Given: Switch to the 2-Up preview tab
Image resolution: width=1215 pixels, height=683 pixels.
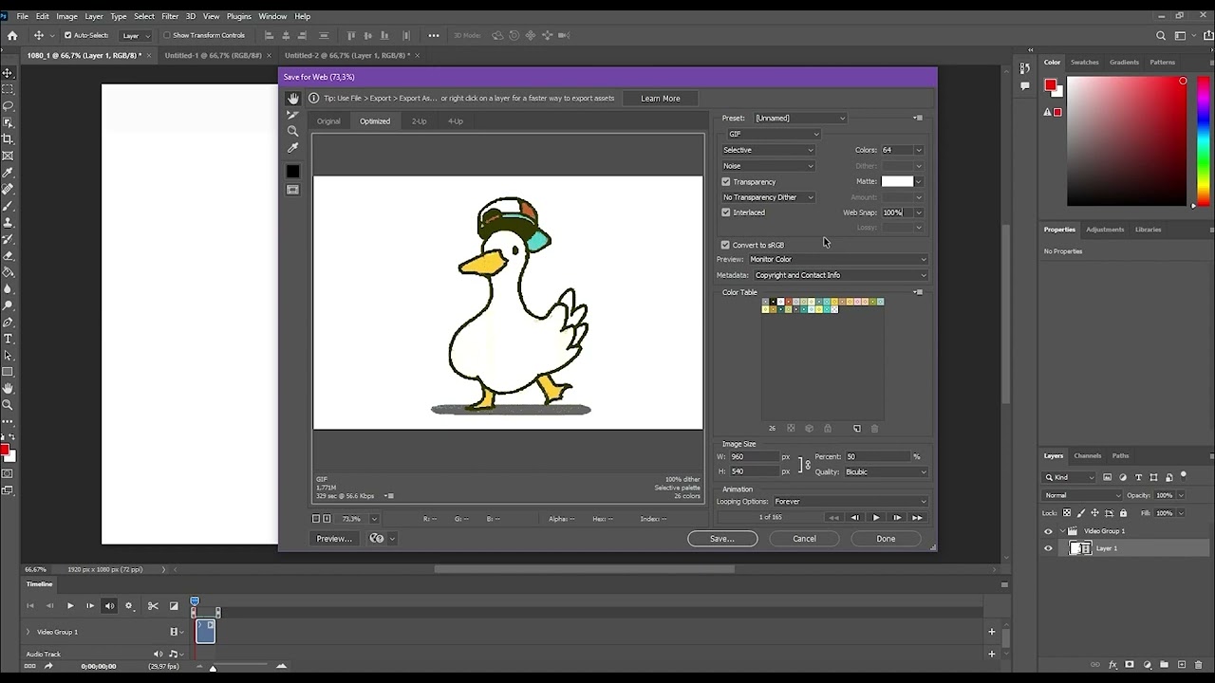Looking at the screenshot, I should click(x=419, y=121).
